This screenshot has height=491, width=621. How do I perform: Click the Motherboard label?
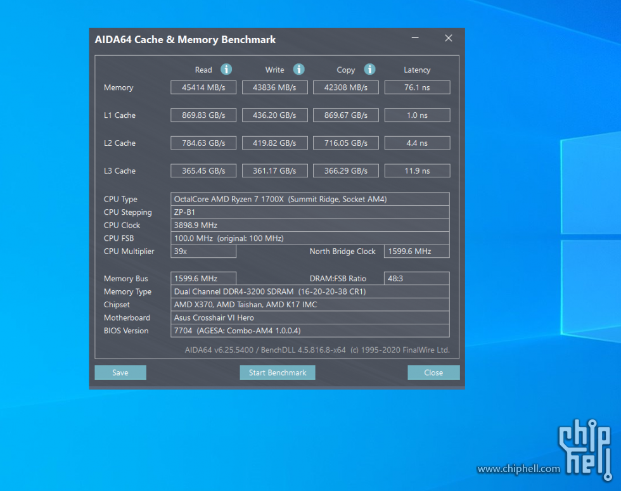127,317
